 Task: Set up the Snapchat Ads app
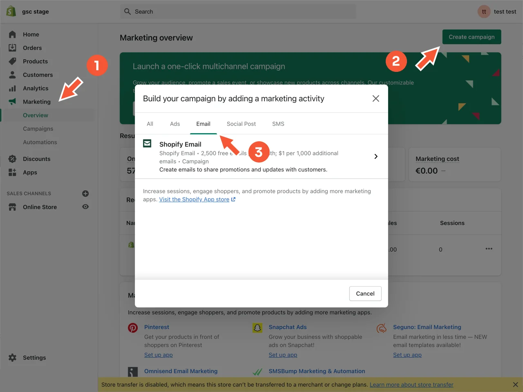[x=283, y=355]
